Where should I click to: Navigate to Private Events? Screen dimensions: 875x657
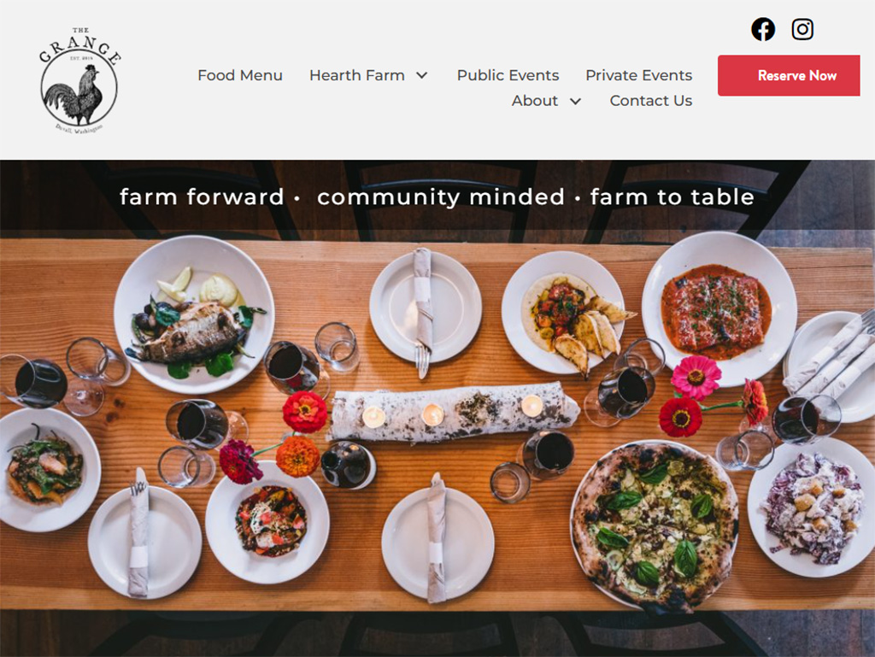638,75
